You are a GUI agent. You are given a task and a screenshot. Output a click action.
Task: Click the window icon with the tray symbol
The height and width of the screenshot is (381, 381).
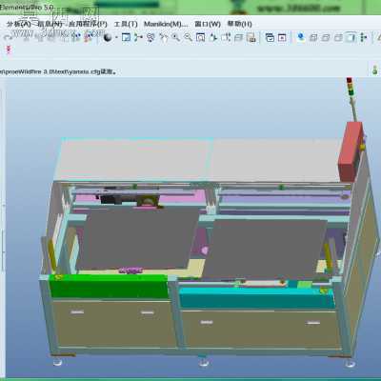coord(270,38)
